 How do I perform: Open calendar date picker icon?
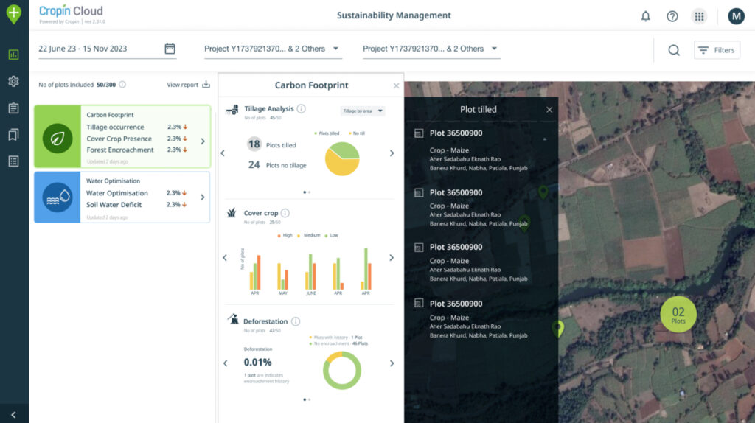pyautogui.click(x=170, y=49)
